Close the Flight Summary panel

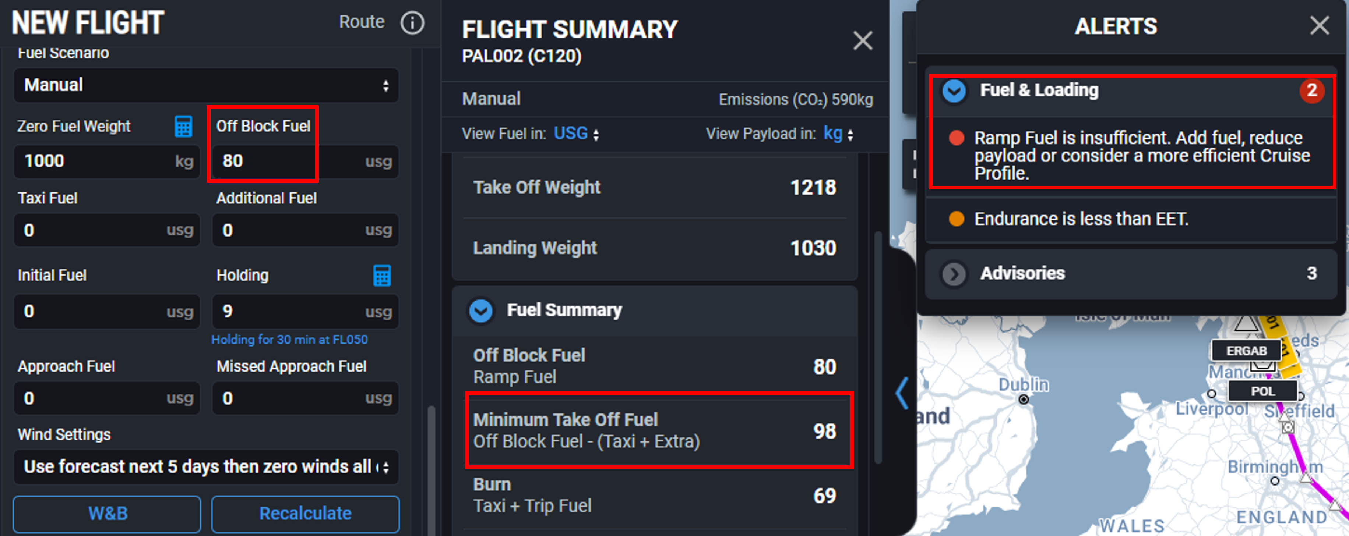click(863, 40)
